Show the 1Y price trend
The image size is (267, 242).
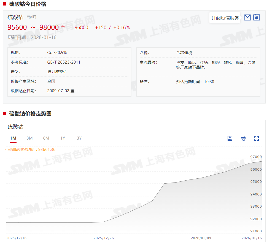(63, 138)
